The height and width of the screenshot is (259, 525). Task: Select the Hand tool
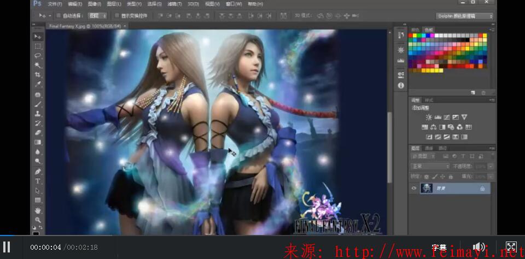pos(38,210)
